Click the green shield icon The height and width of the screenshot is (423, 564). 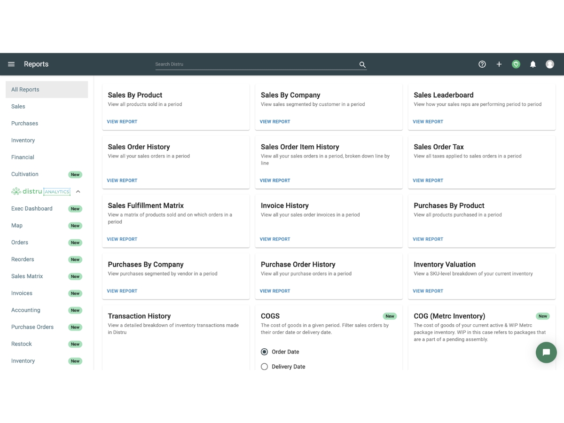pos(516,64)
